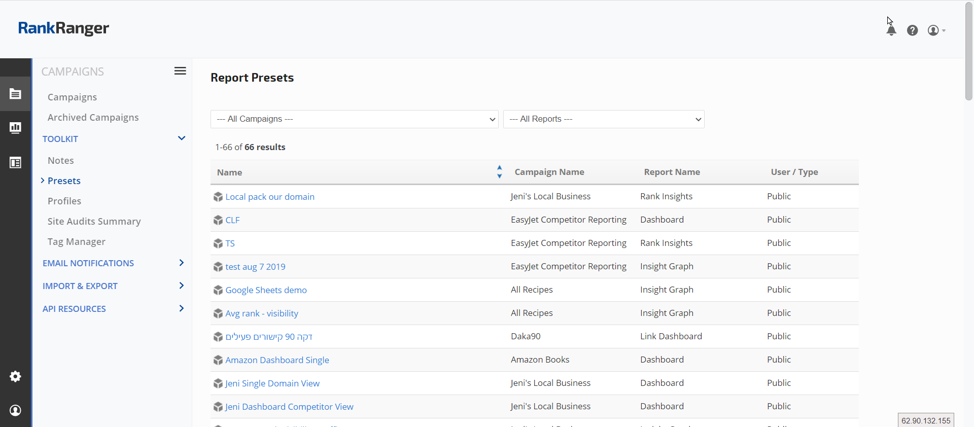Expand the IMPORT & EXPORT section

click(181, 286)
